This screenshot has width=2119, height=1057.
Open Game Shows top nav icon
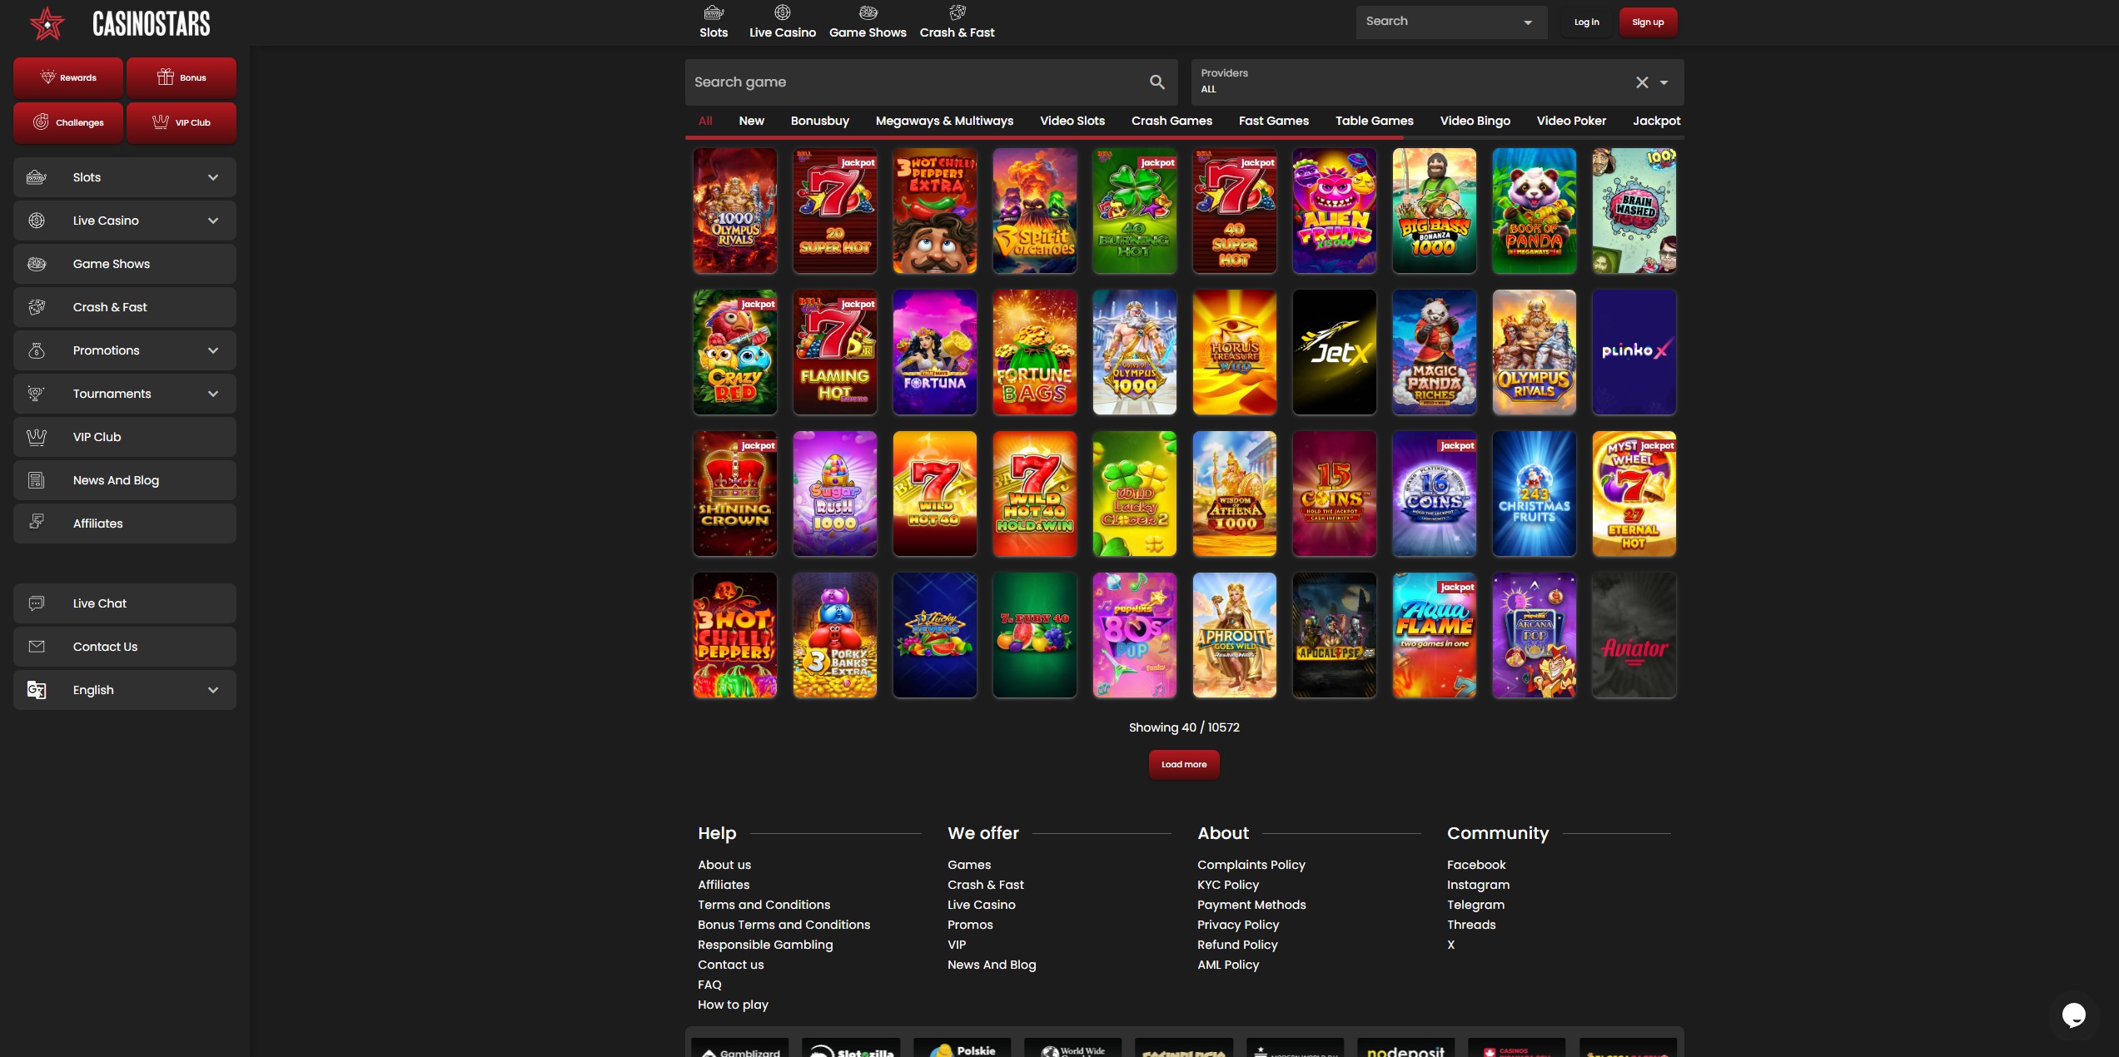pyautogui.click(x=868, y=12)
